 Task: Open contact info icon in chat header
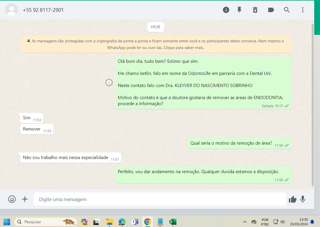(x=226, y=10)
